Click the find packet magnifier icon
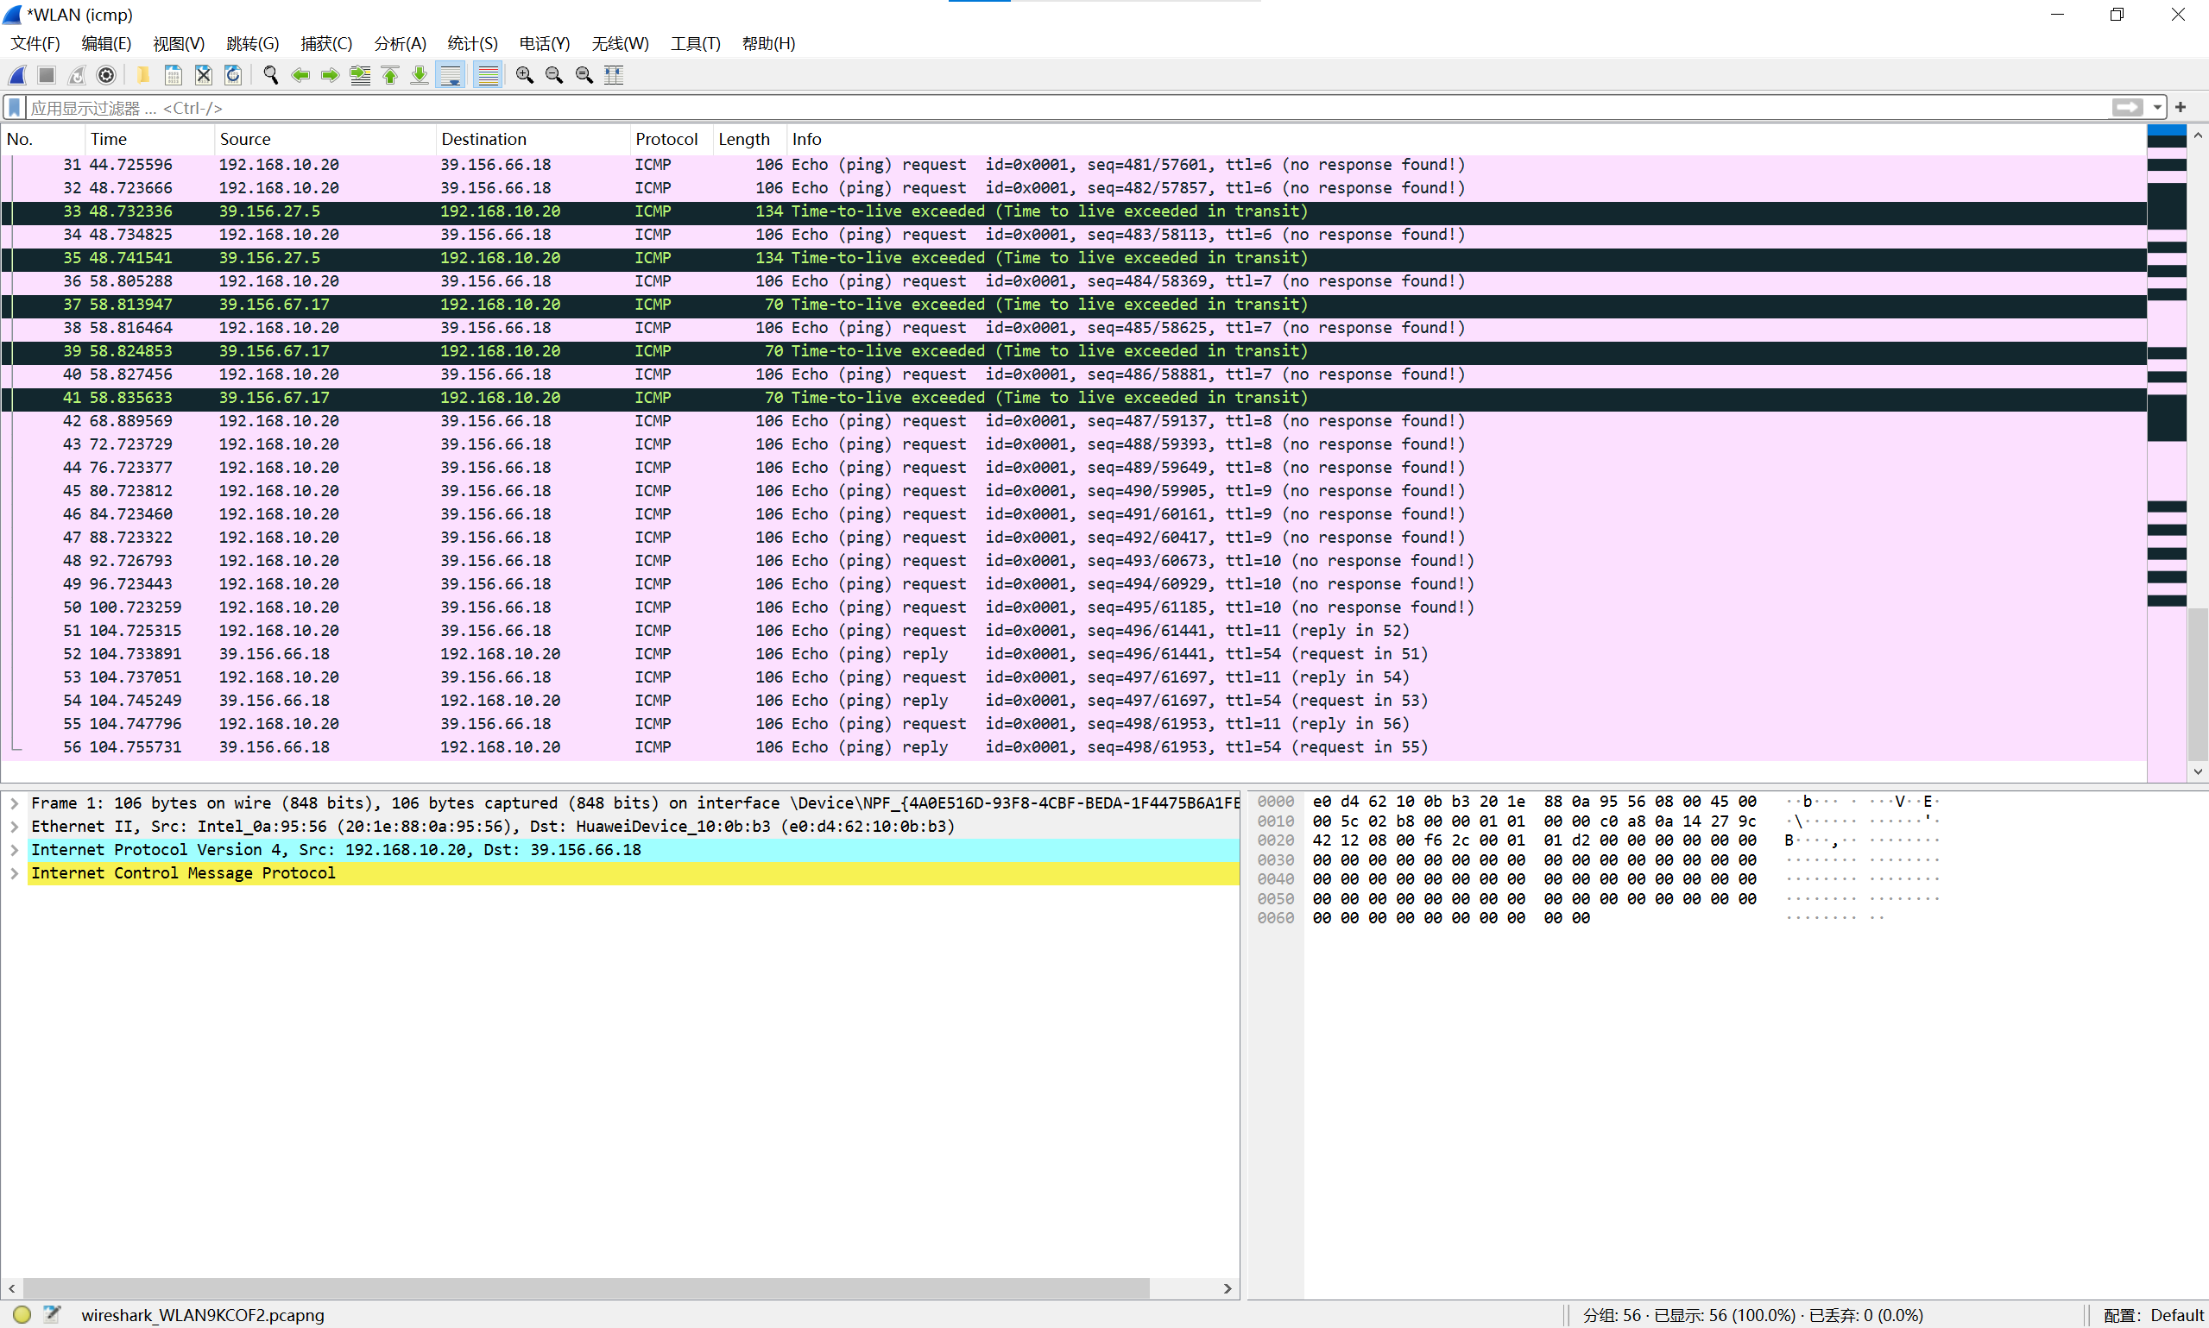Viewport: 2209px width, 1328px height. (x=271, y=75)
